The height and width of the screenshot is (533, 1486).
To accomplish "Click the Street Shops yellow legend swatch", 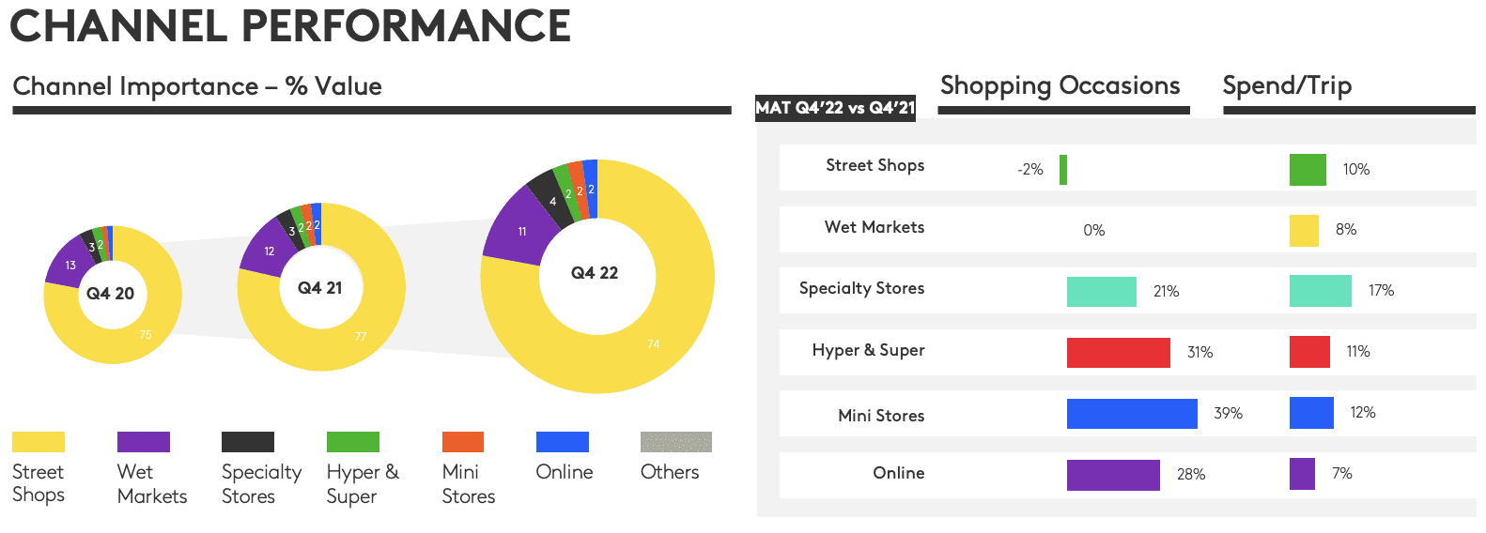I will [39, 442].
